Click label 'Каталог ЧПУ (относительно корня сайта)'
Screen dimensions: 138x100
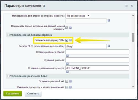click(42, 46)
